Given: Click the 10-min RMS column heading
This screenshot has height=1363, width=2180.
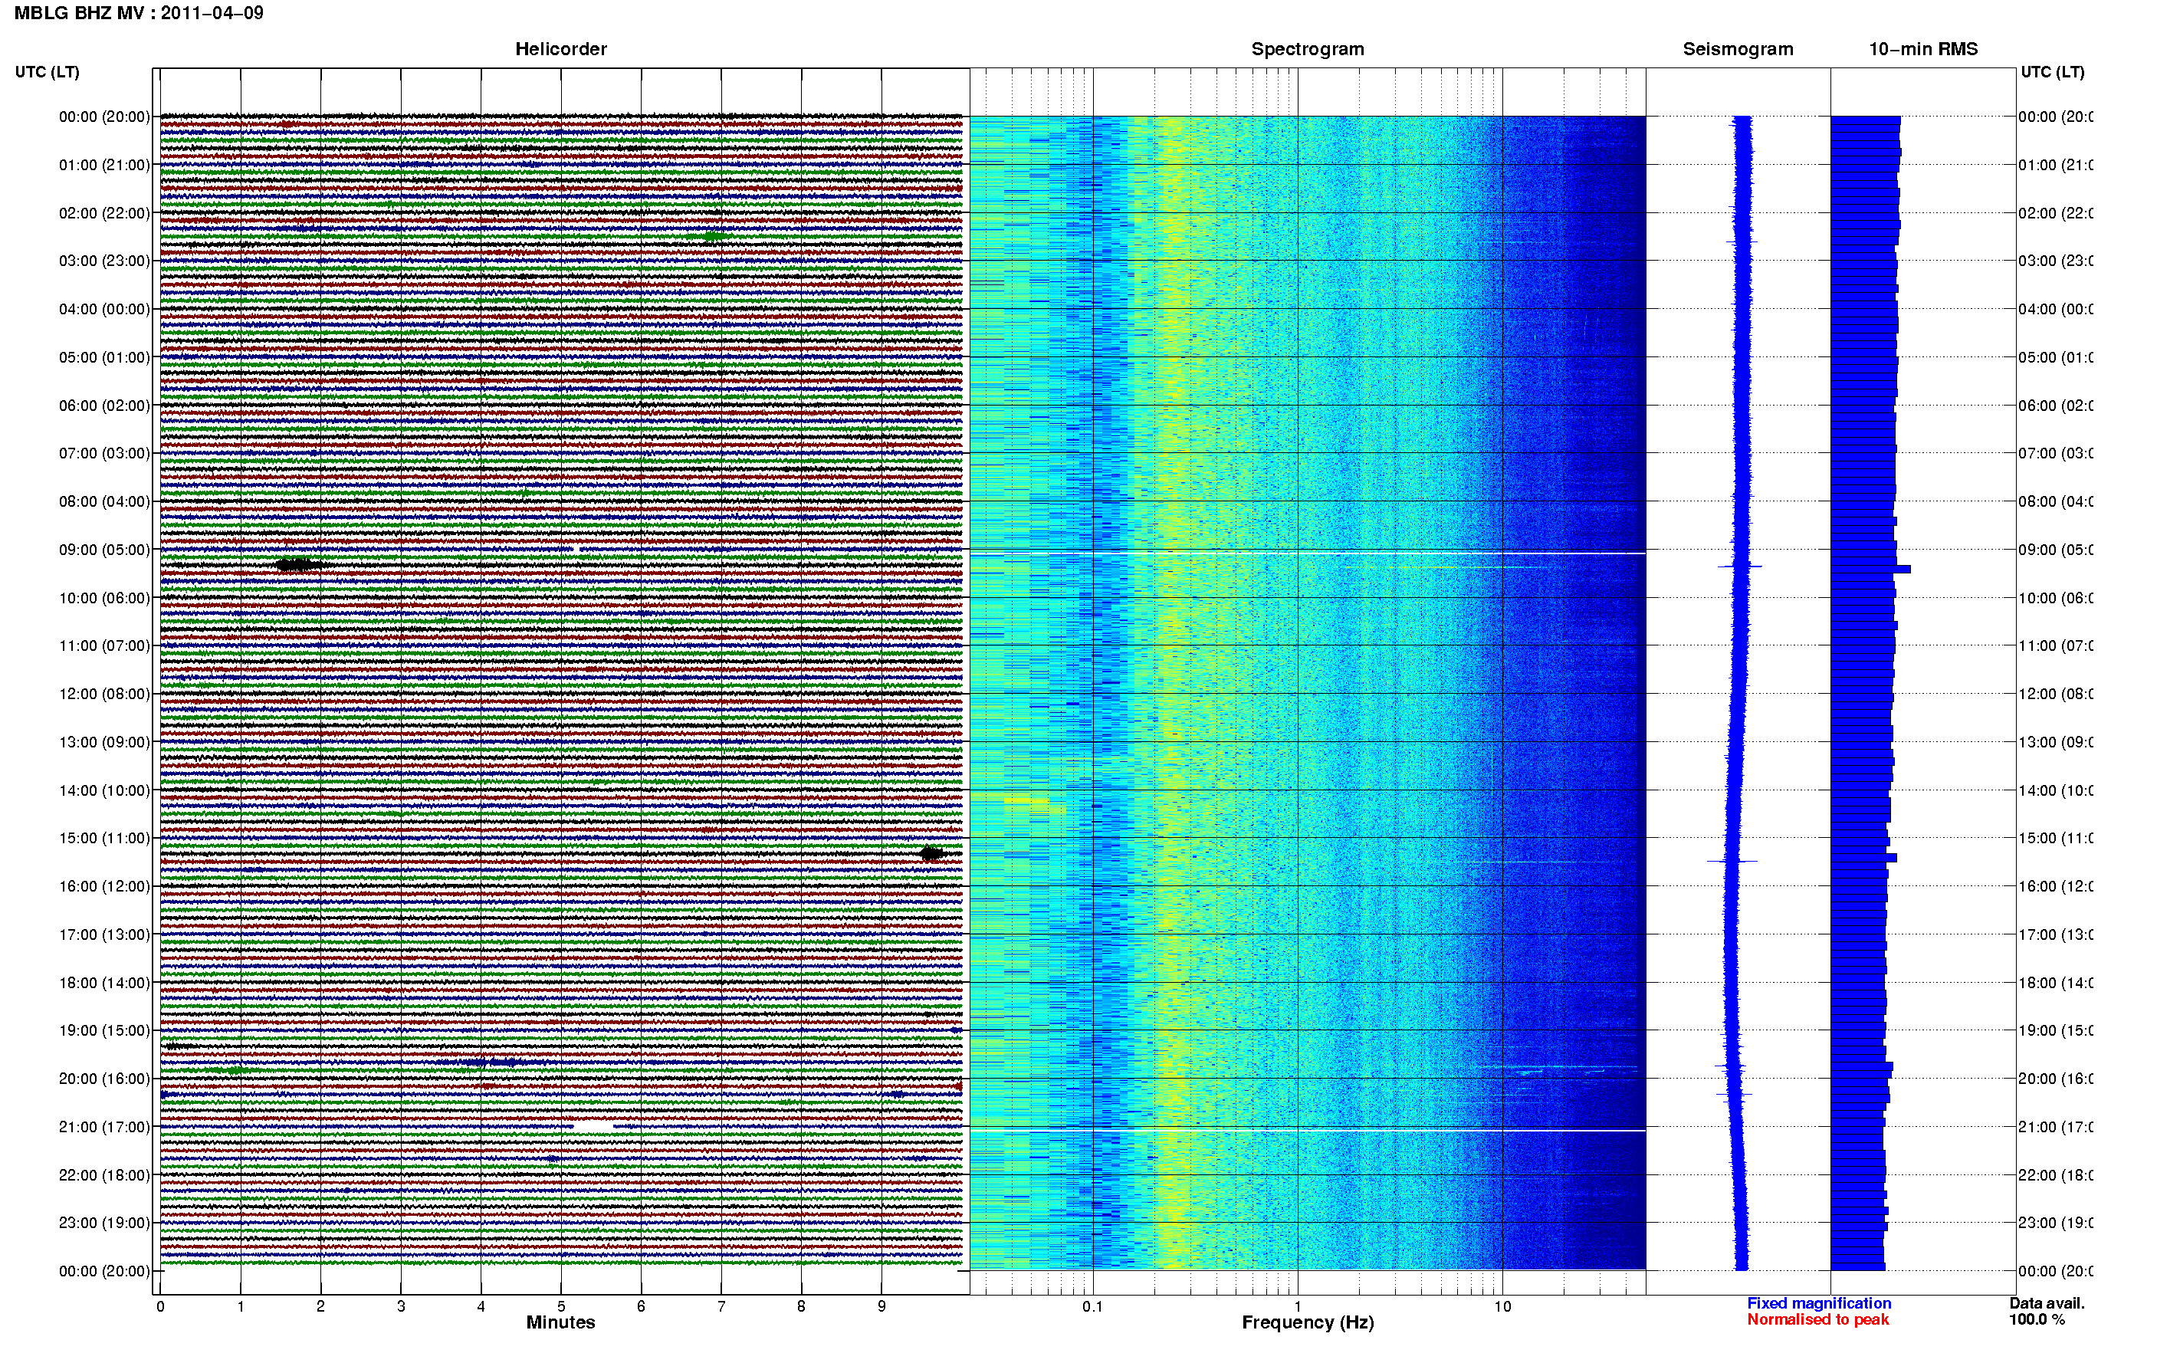Looking at the screenshot, I should point(1923,49).
